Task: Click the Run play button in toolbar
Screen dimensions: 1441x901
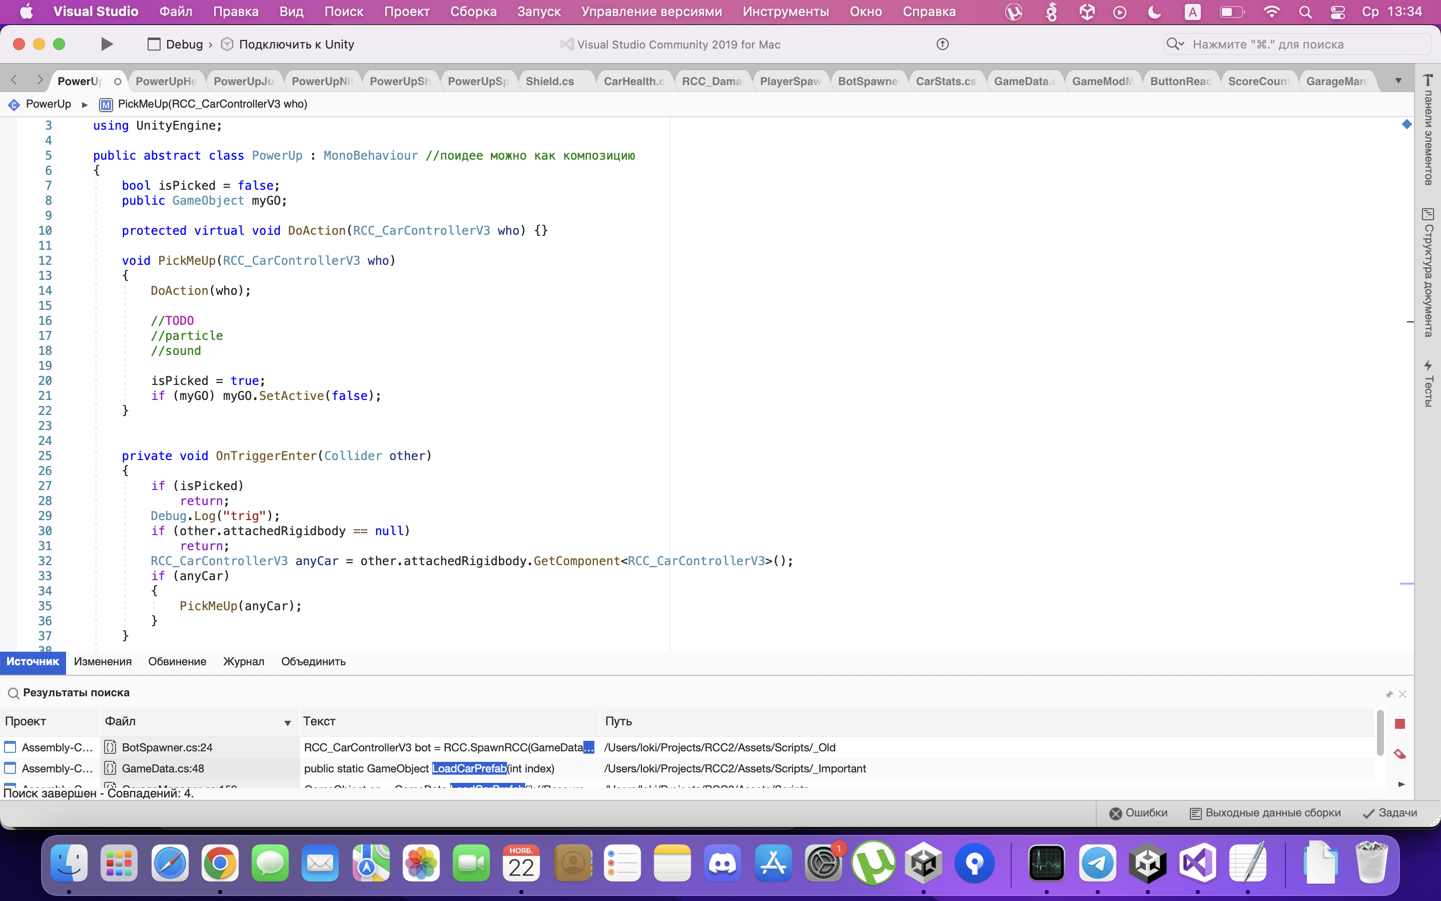Action: coord(107,44)
